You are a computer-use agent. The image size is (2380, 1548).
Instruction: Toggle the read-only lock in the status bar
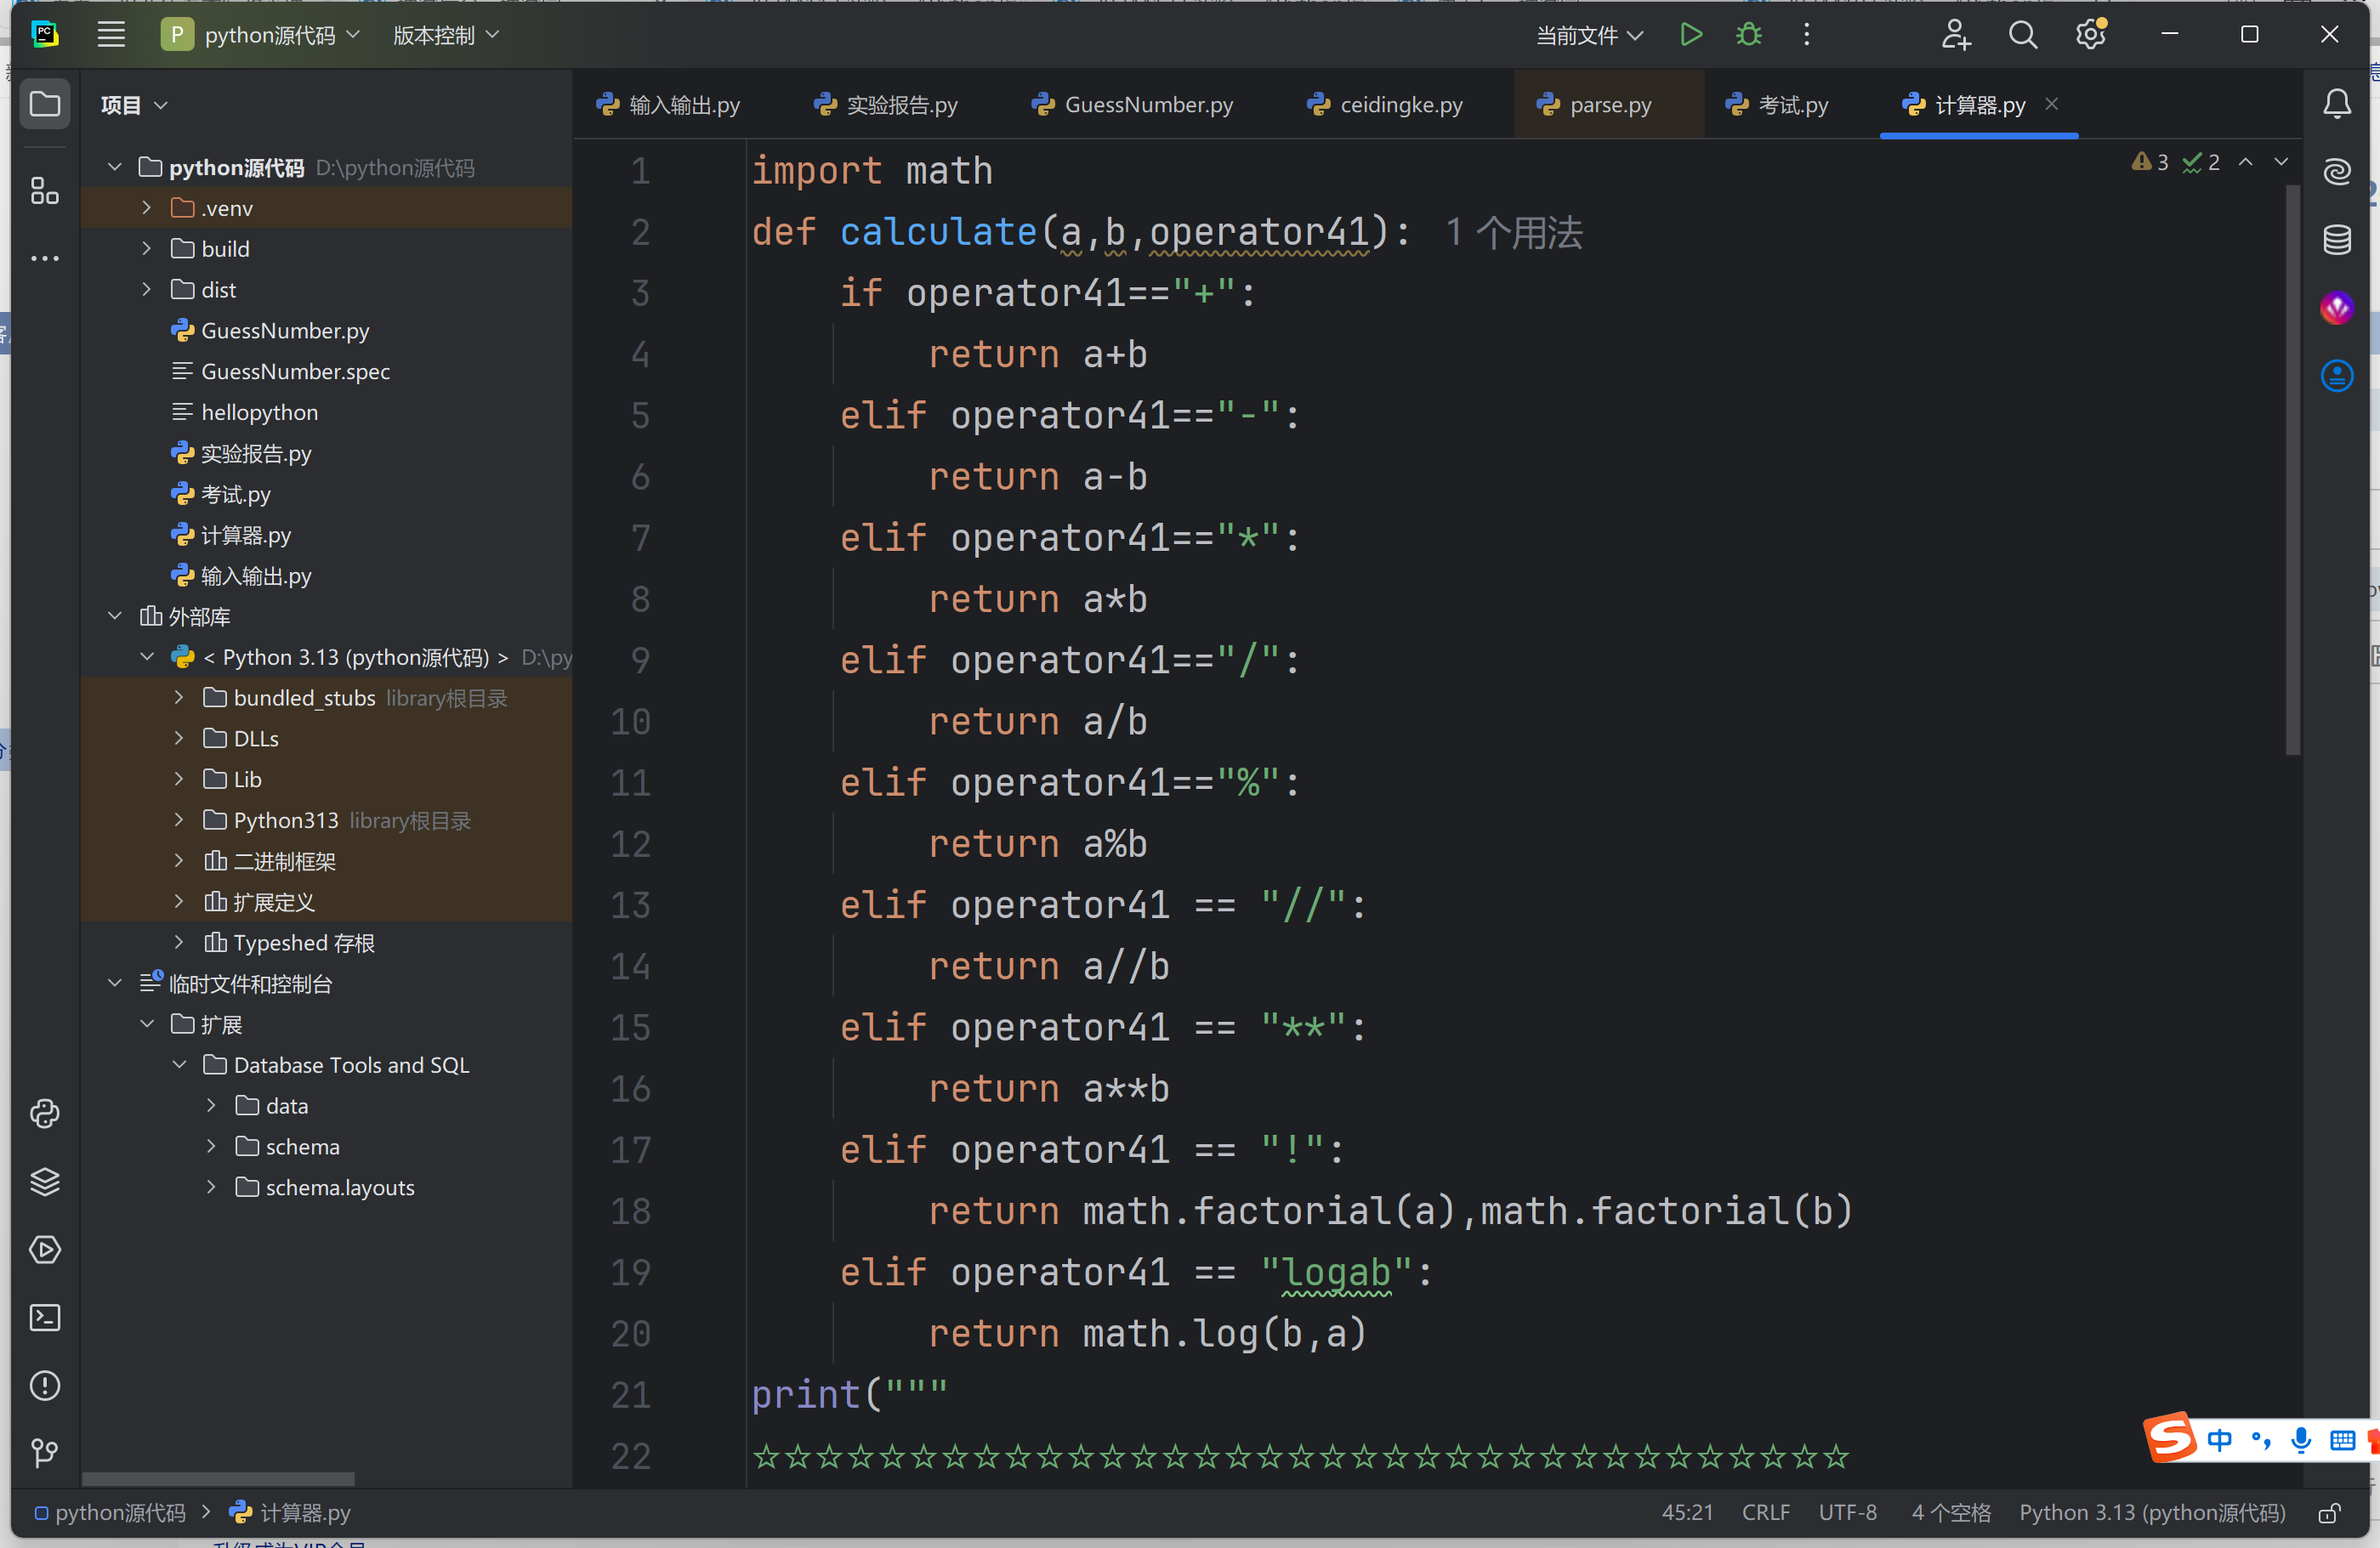coord(2329,1513)
